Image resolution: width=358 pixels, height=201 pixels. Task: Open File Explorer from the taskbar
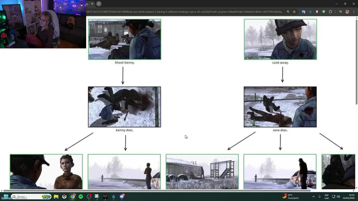coord(56,197)
